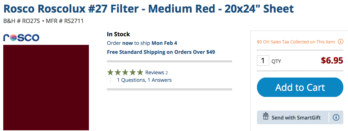Open the Reviews 2 link

pyautogui.click(x=157, y=72)
